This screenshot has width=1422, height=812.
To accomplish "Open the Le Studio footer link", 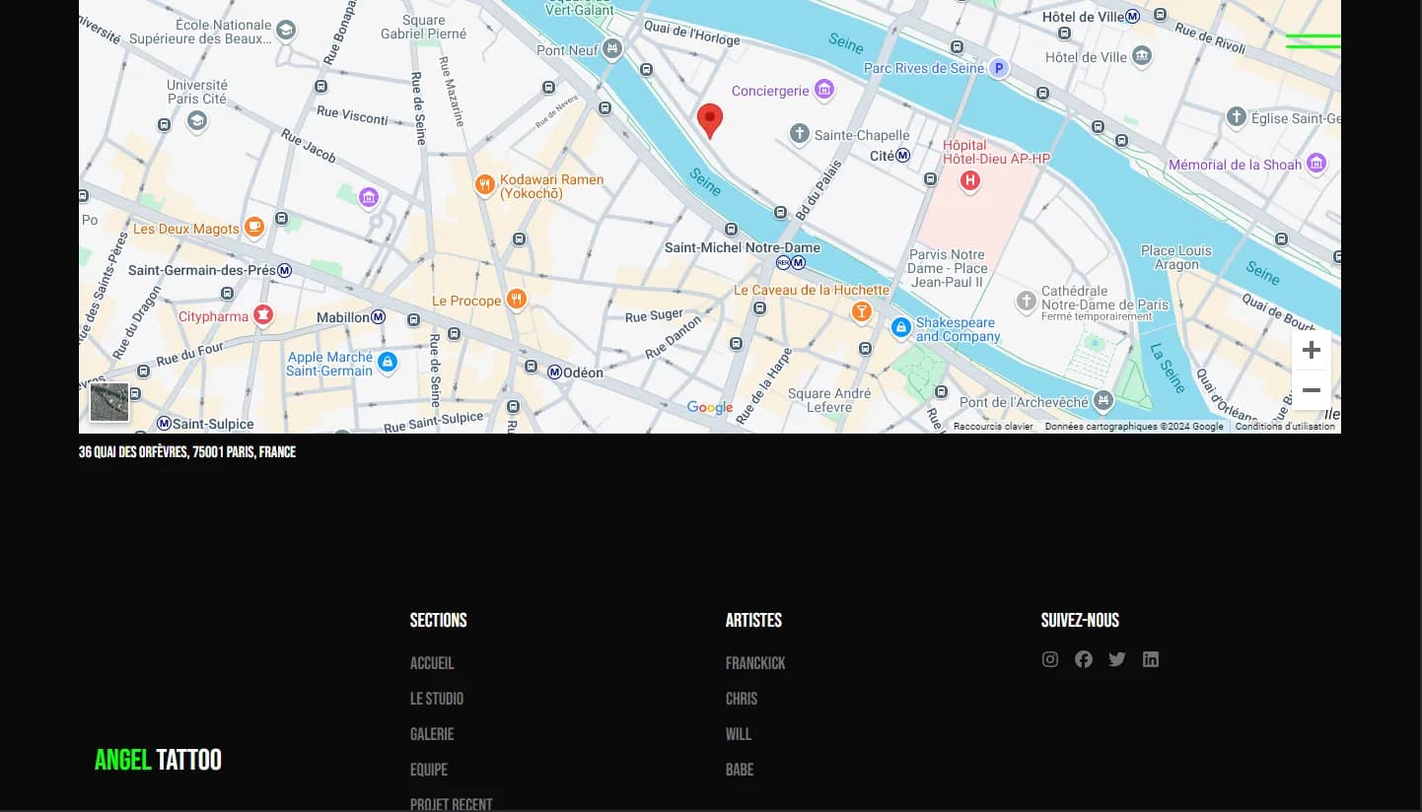I will coord(437,699).
